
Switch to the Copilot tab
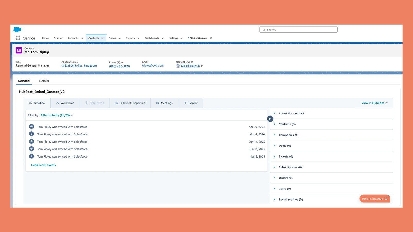[190, 103]
